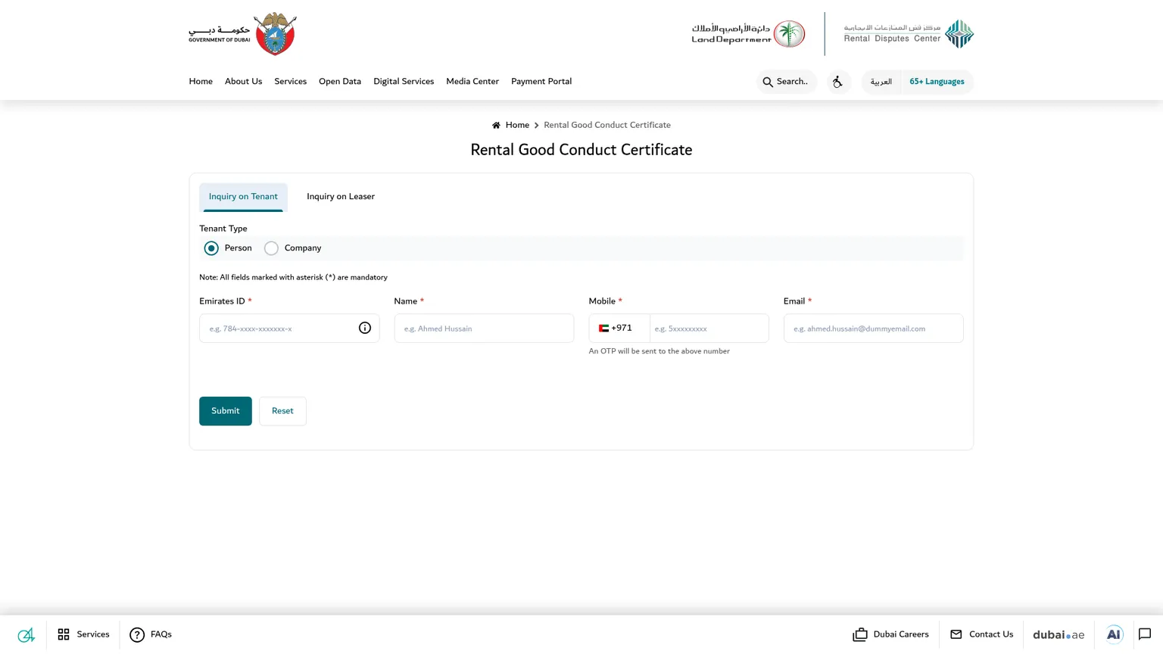Open the chat bubble icon
Viewport: 1163px width, 654px height.
point(1145,634)
